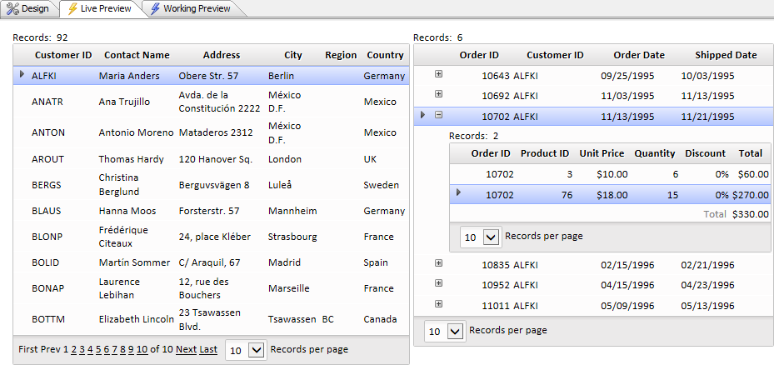Expand order 11011 row
Viewport: 774px width, 365px height.
pyautogui.click(x=438, y=304)
